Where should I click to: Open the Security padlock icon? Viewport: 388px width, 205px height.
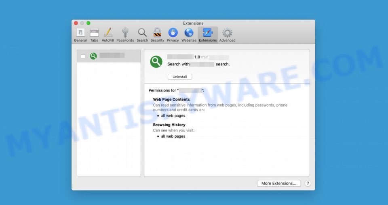click(157, 33)
